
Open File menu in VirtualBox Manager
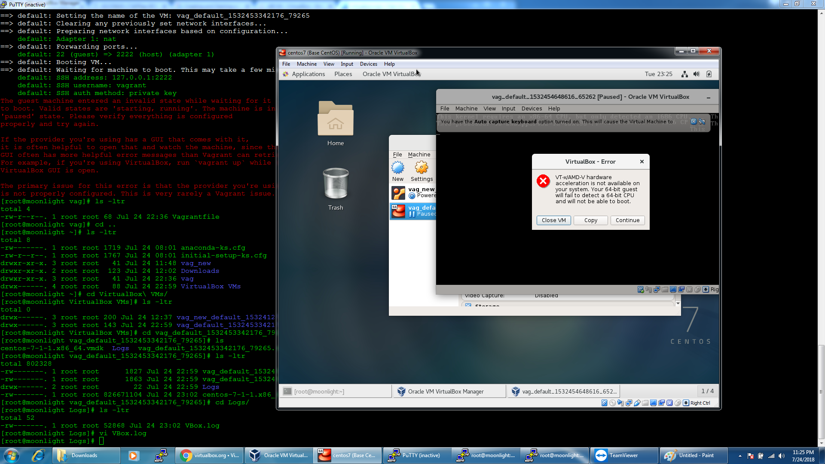click(x=397, y=155)
